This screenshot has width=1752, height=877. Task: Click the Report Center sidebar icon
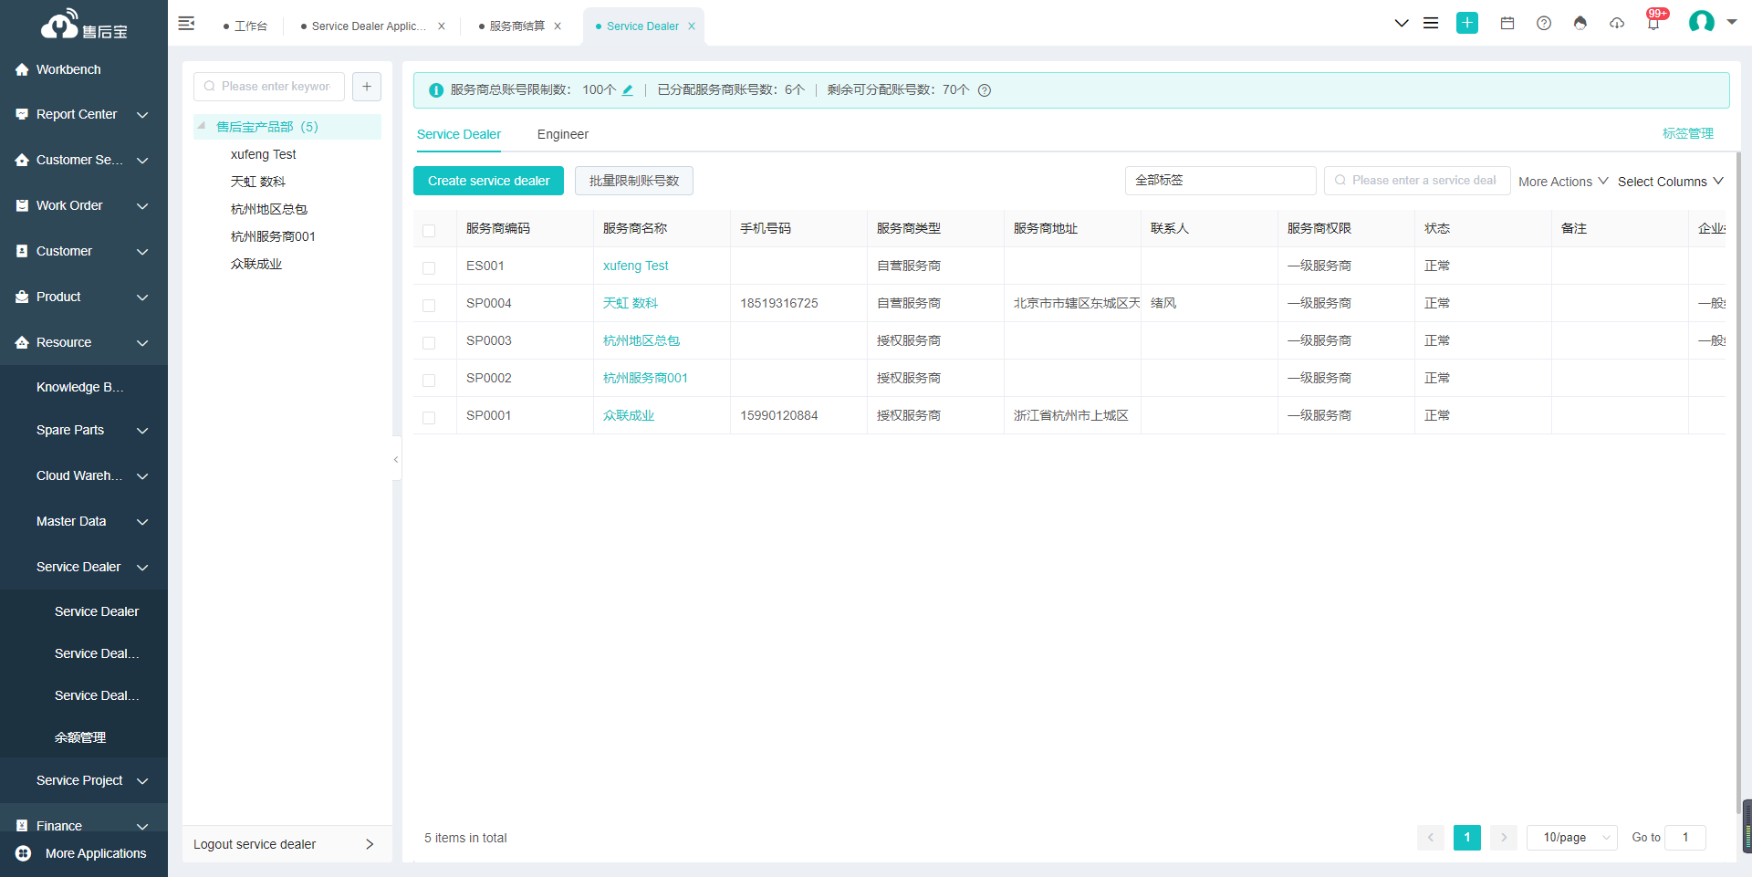[22, 115]
